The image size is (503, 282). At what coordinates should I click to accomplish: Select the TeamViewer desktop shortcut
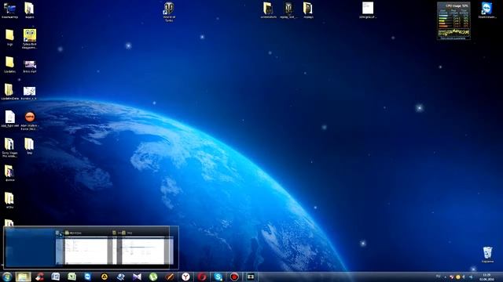coord(487,9)
